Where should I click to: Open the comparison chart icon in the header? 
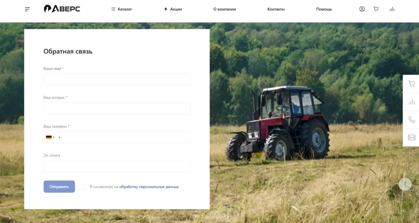392,9
